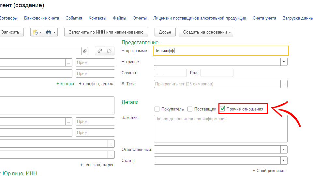Click the ellipsis button in the Теги field
313x176 pixels.
pos(284,84)
